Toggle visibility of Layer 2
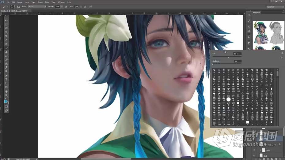Viewport: 285px width, 160px height. 254,150
